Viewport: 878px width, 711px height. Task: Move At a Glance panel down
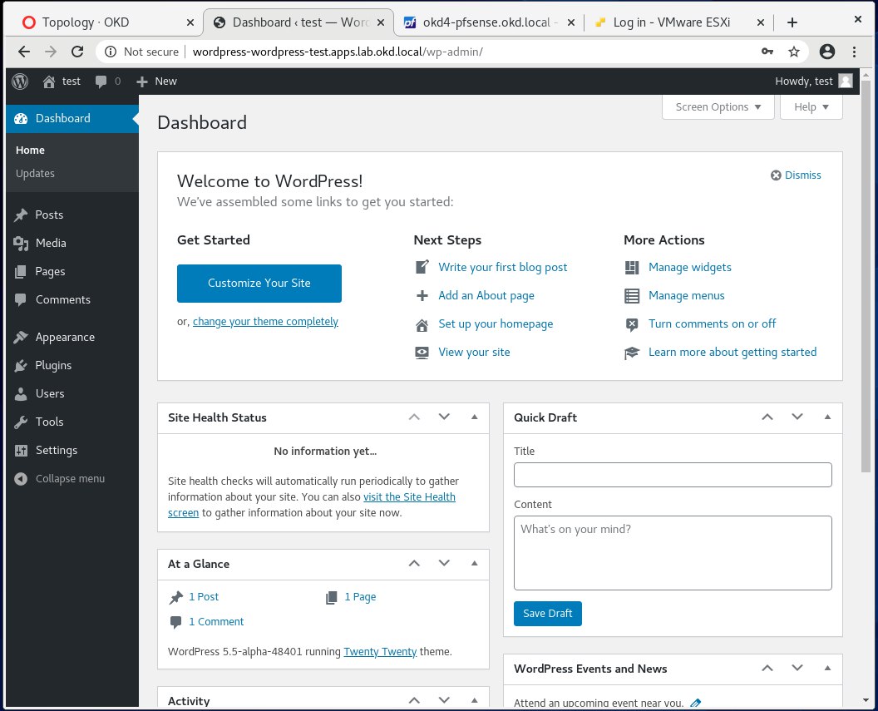(x=444, y=563)
